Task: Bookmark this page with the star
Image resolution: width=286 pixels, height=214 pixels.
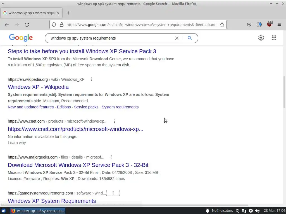Action: point(222,25)
